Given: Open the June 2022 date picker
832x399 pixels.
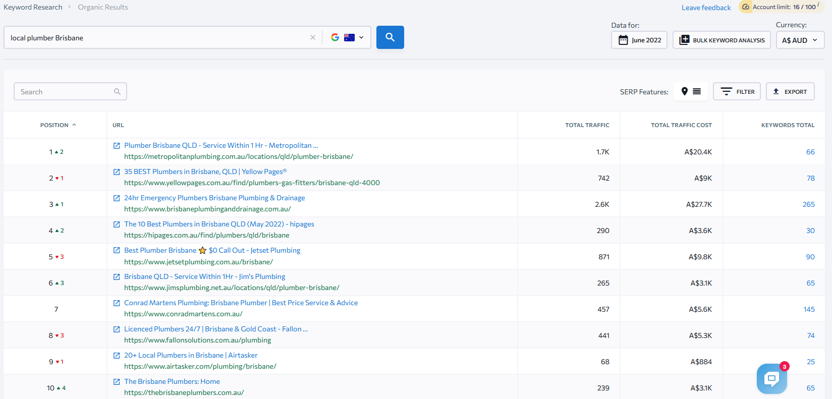Looking at the screenshot, I should pyautogui.click(x=639, y=40).
